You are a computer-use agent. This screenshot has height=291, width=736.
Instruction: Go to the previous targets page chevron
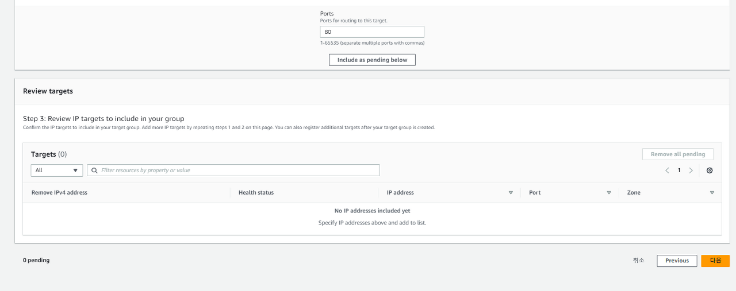click(667, 170)
